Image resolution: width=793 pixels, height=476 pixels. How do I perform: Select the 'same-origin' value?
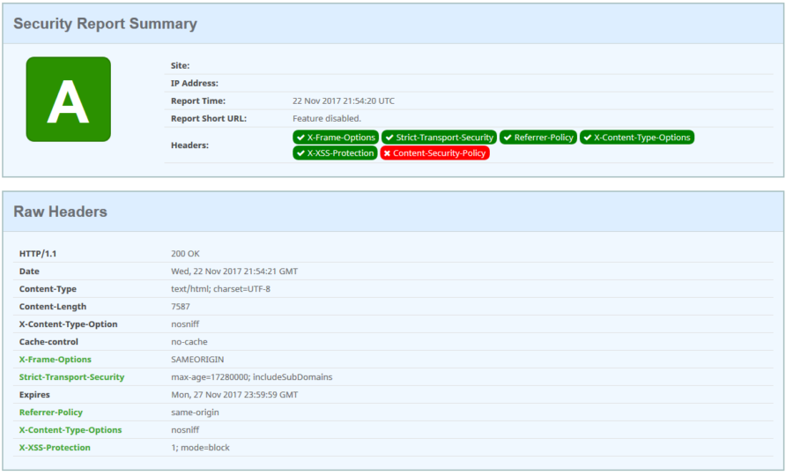(x=195, y=413)
